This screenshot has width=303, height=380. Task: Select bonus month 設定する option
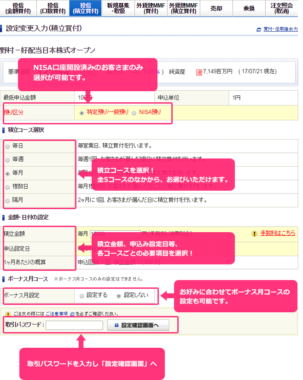click(82, 296)
